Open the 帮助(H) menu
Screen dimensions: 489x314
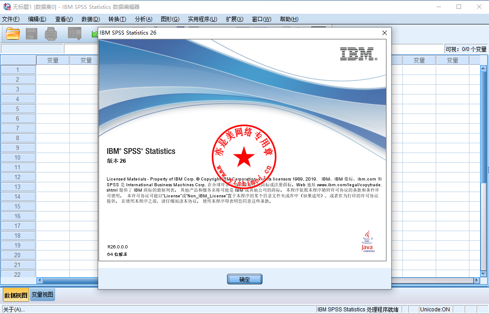289,19
